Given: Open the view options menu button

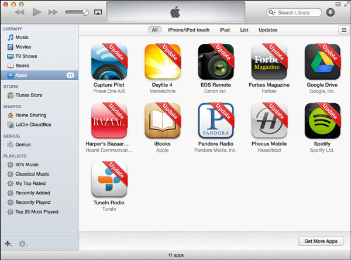Looking at the screenshot, I should 344,30.
